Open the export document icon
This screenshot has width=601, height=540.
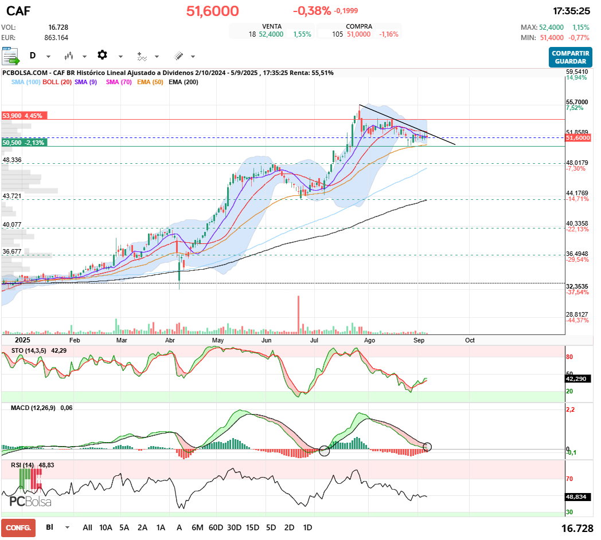(x=10, y=56)
